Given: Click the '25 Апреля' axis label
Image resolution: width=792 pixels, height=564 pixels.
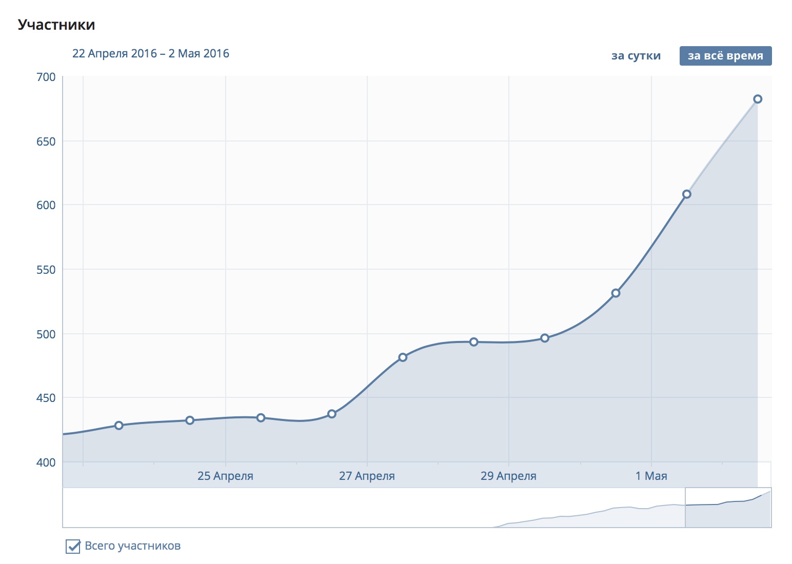Looking at the screenshot, I should (225, 476).
